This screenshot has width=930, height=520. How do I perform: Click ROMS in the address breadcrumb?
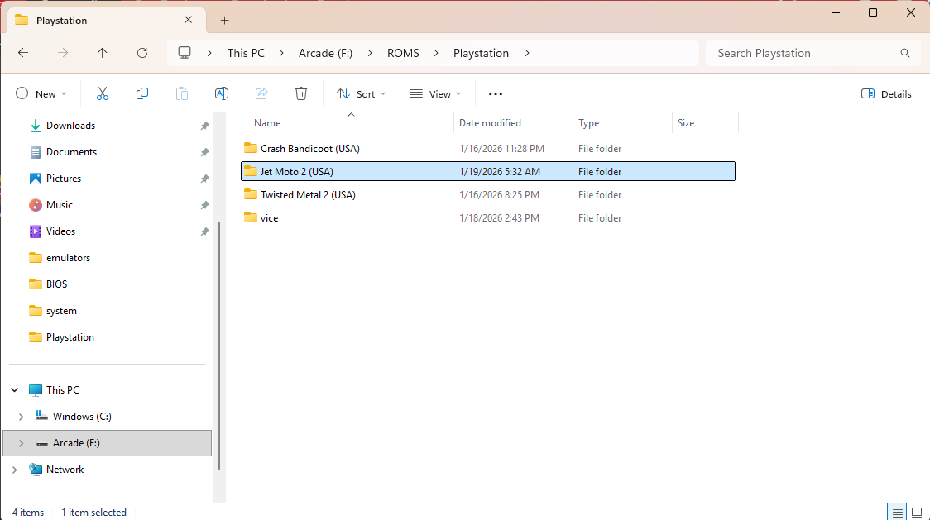(x=403, y=53)
